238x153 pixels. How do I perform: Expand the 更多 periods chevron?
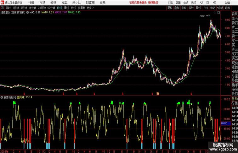[93, 8]
